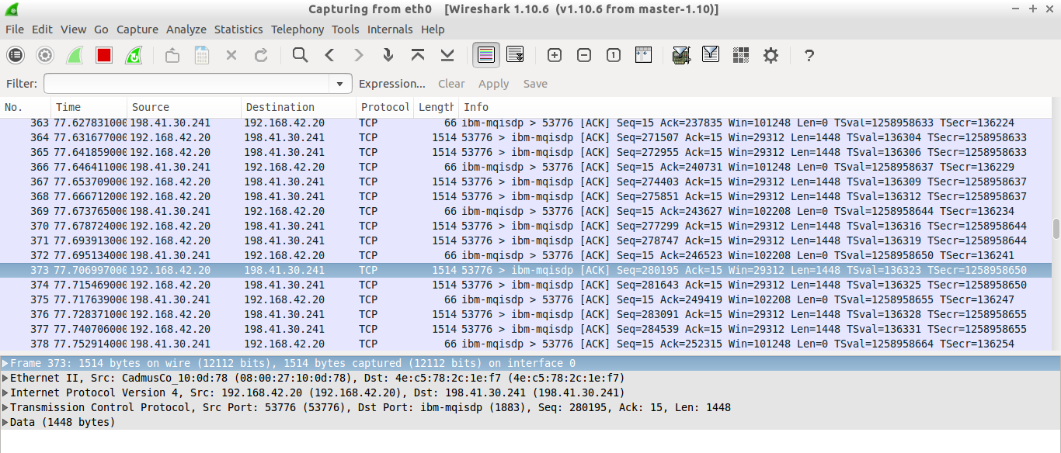Select packet number 369 row
This screenshot has width=1061, height=453.
(x=526, y=211)
